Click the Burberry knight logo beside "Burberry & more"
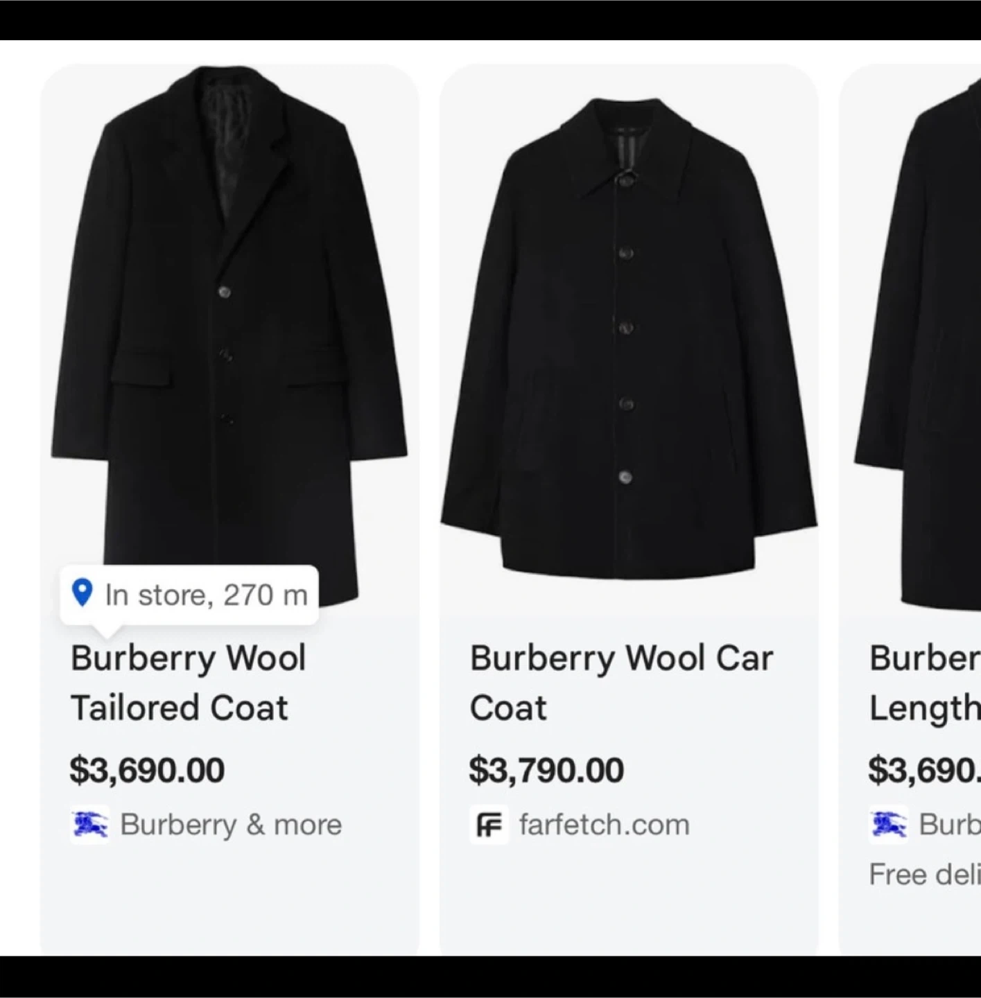981x998 pixels. [x=90, y=824]
